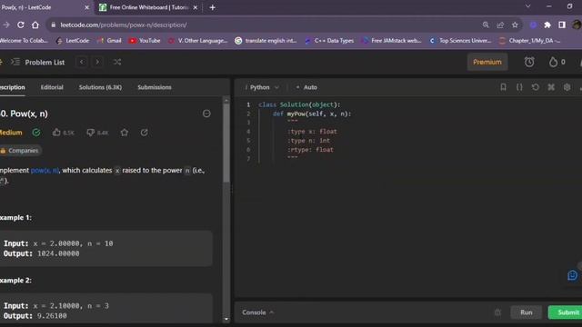View streak fire icon counter
Viewport: 582px width, 327px height.
557,62
